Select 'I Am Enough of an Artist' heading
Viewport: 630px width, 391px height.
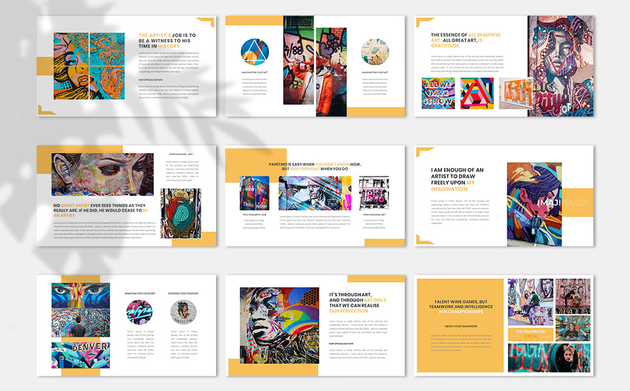457,179
